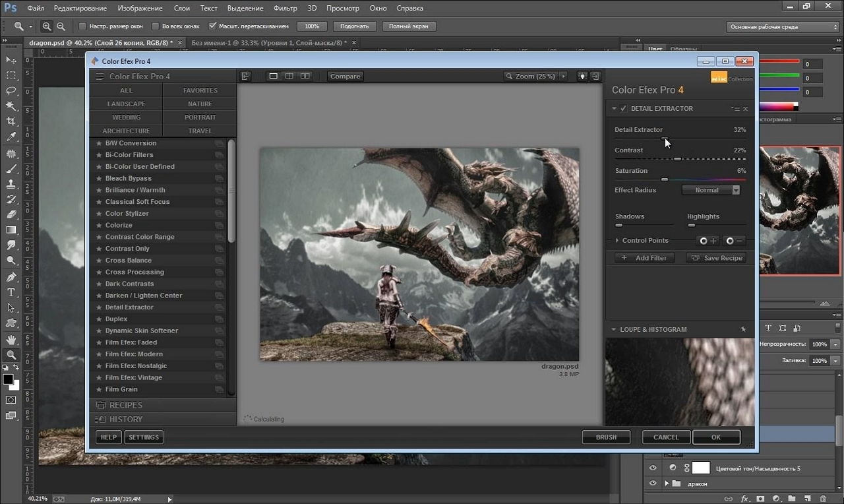Click the lightbulb background color icon
844x504 pixels.
[582, 76]
